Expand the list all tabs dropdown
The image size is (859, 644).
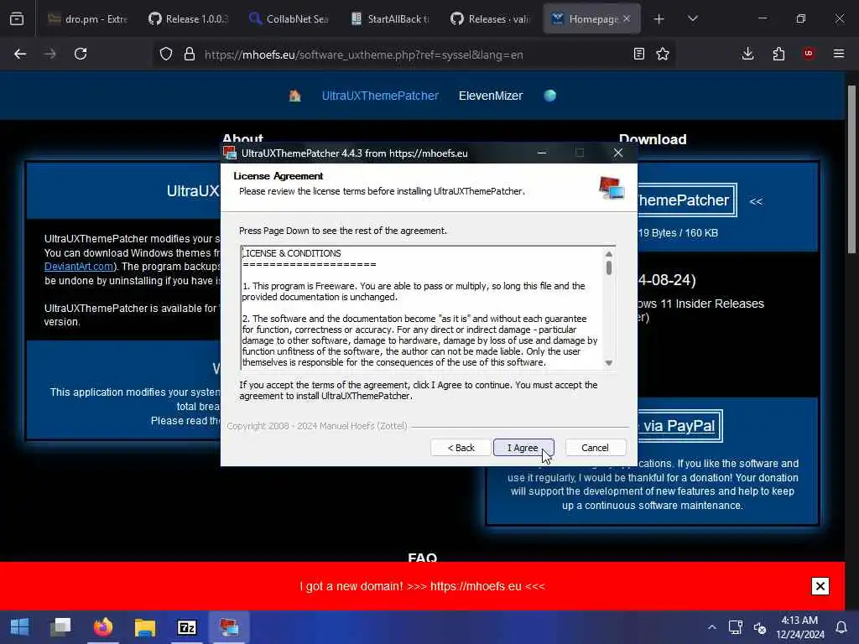[x=692, y=18]
